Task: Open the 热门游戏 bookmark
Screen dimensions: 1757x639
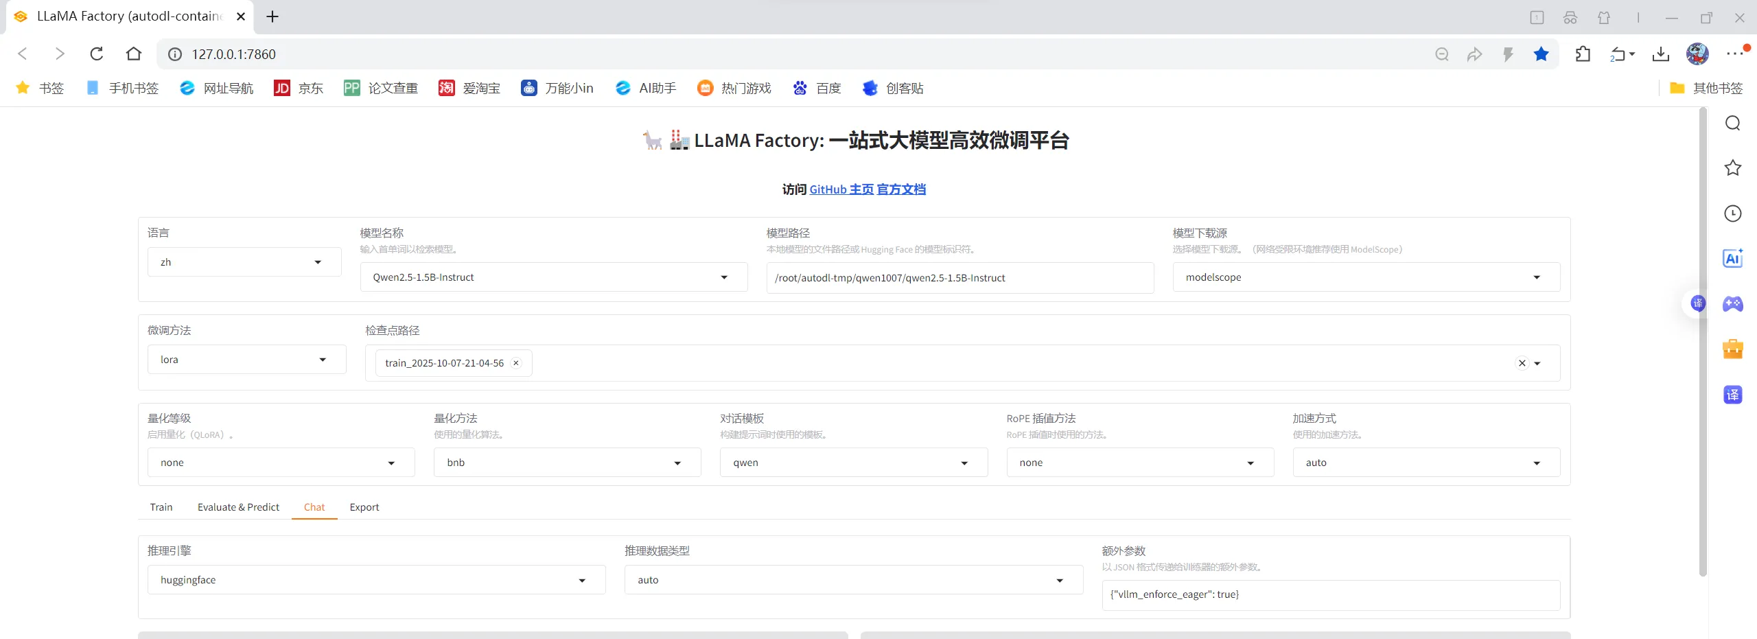Action: 734,88
